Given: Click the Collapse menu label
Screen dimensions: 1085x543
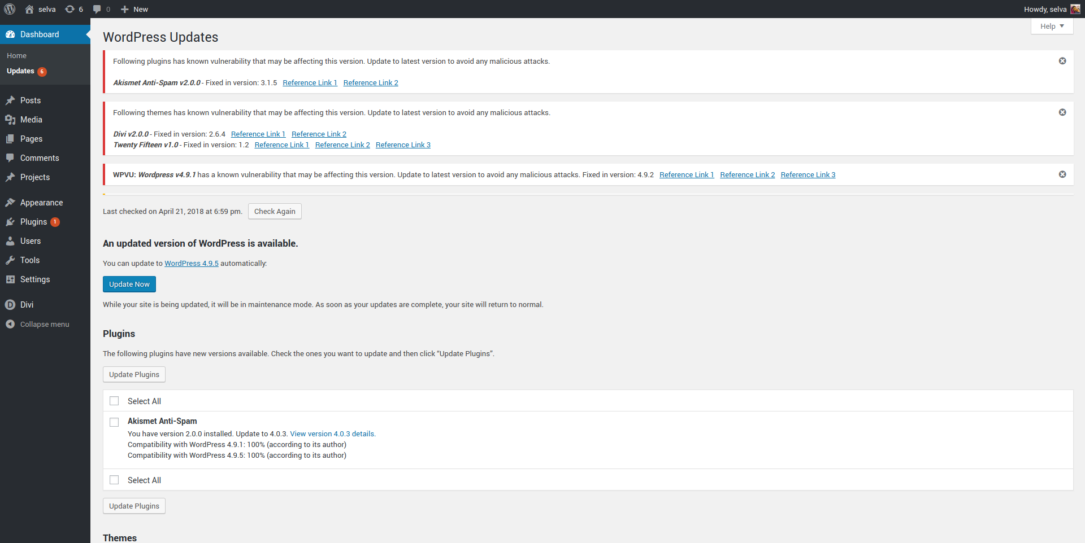Looking at the screenshot, I should 45,324.
